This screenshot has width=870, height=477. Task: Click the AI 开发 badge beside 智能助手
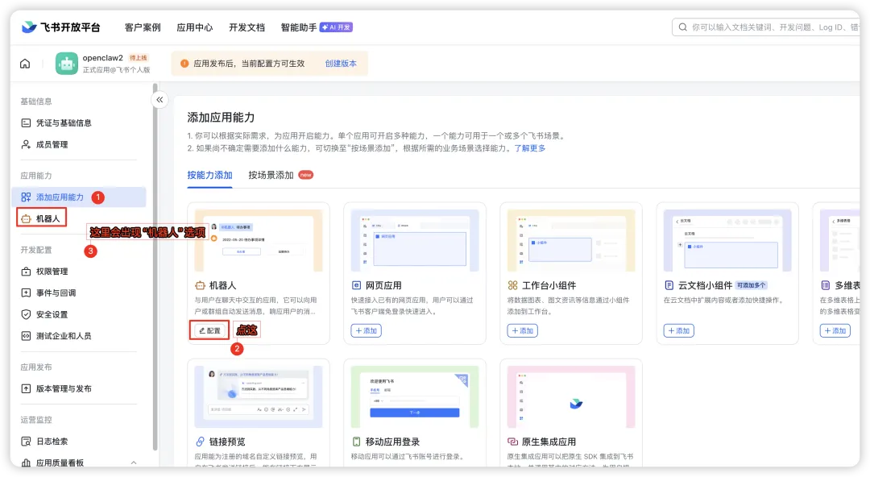(336, 27)
